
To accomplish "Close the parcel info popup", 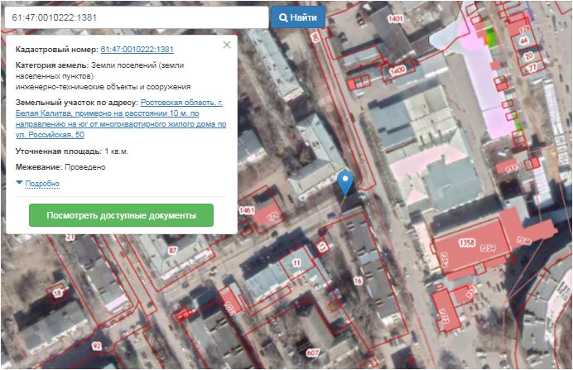I will [227, 45].
